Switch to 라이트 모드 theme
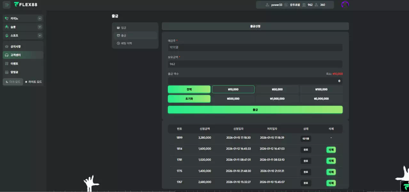The height and width of the screenshot is (192, 409). (x=33, y=82)
